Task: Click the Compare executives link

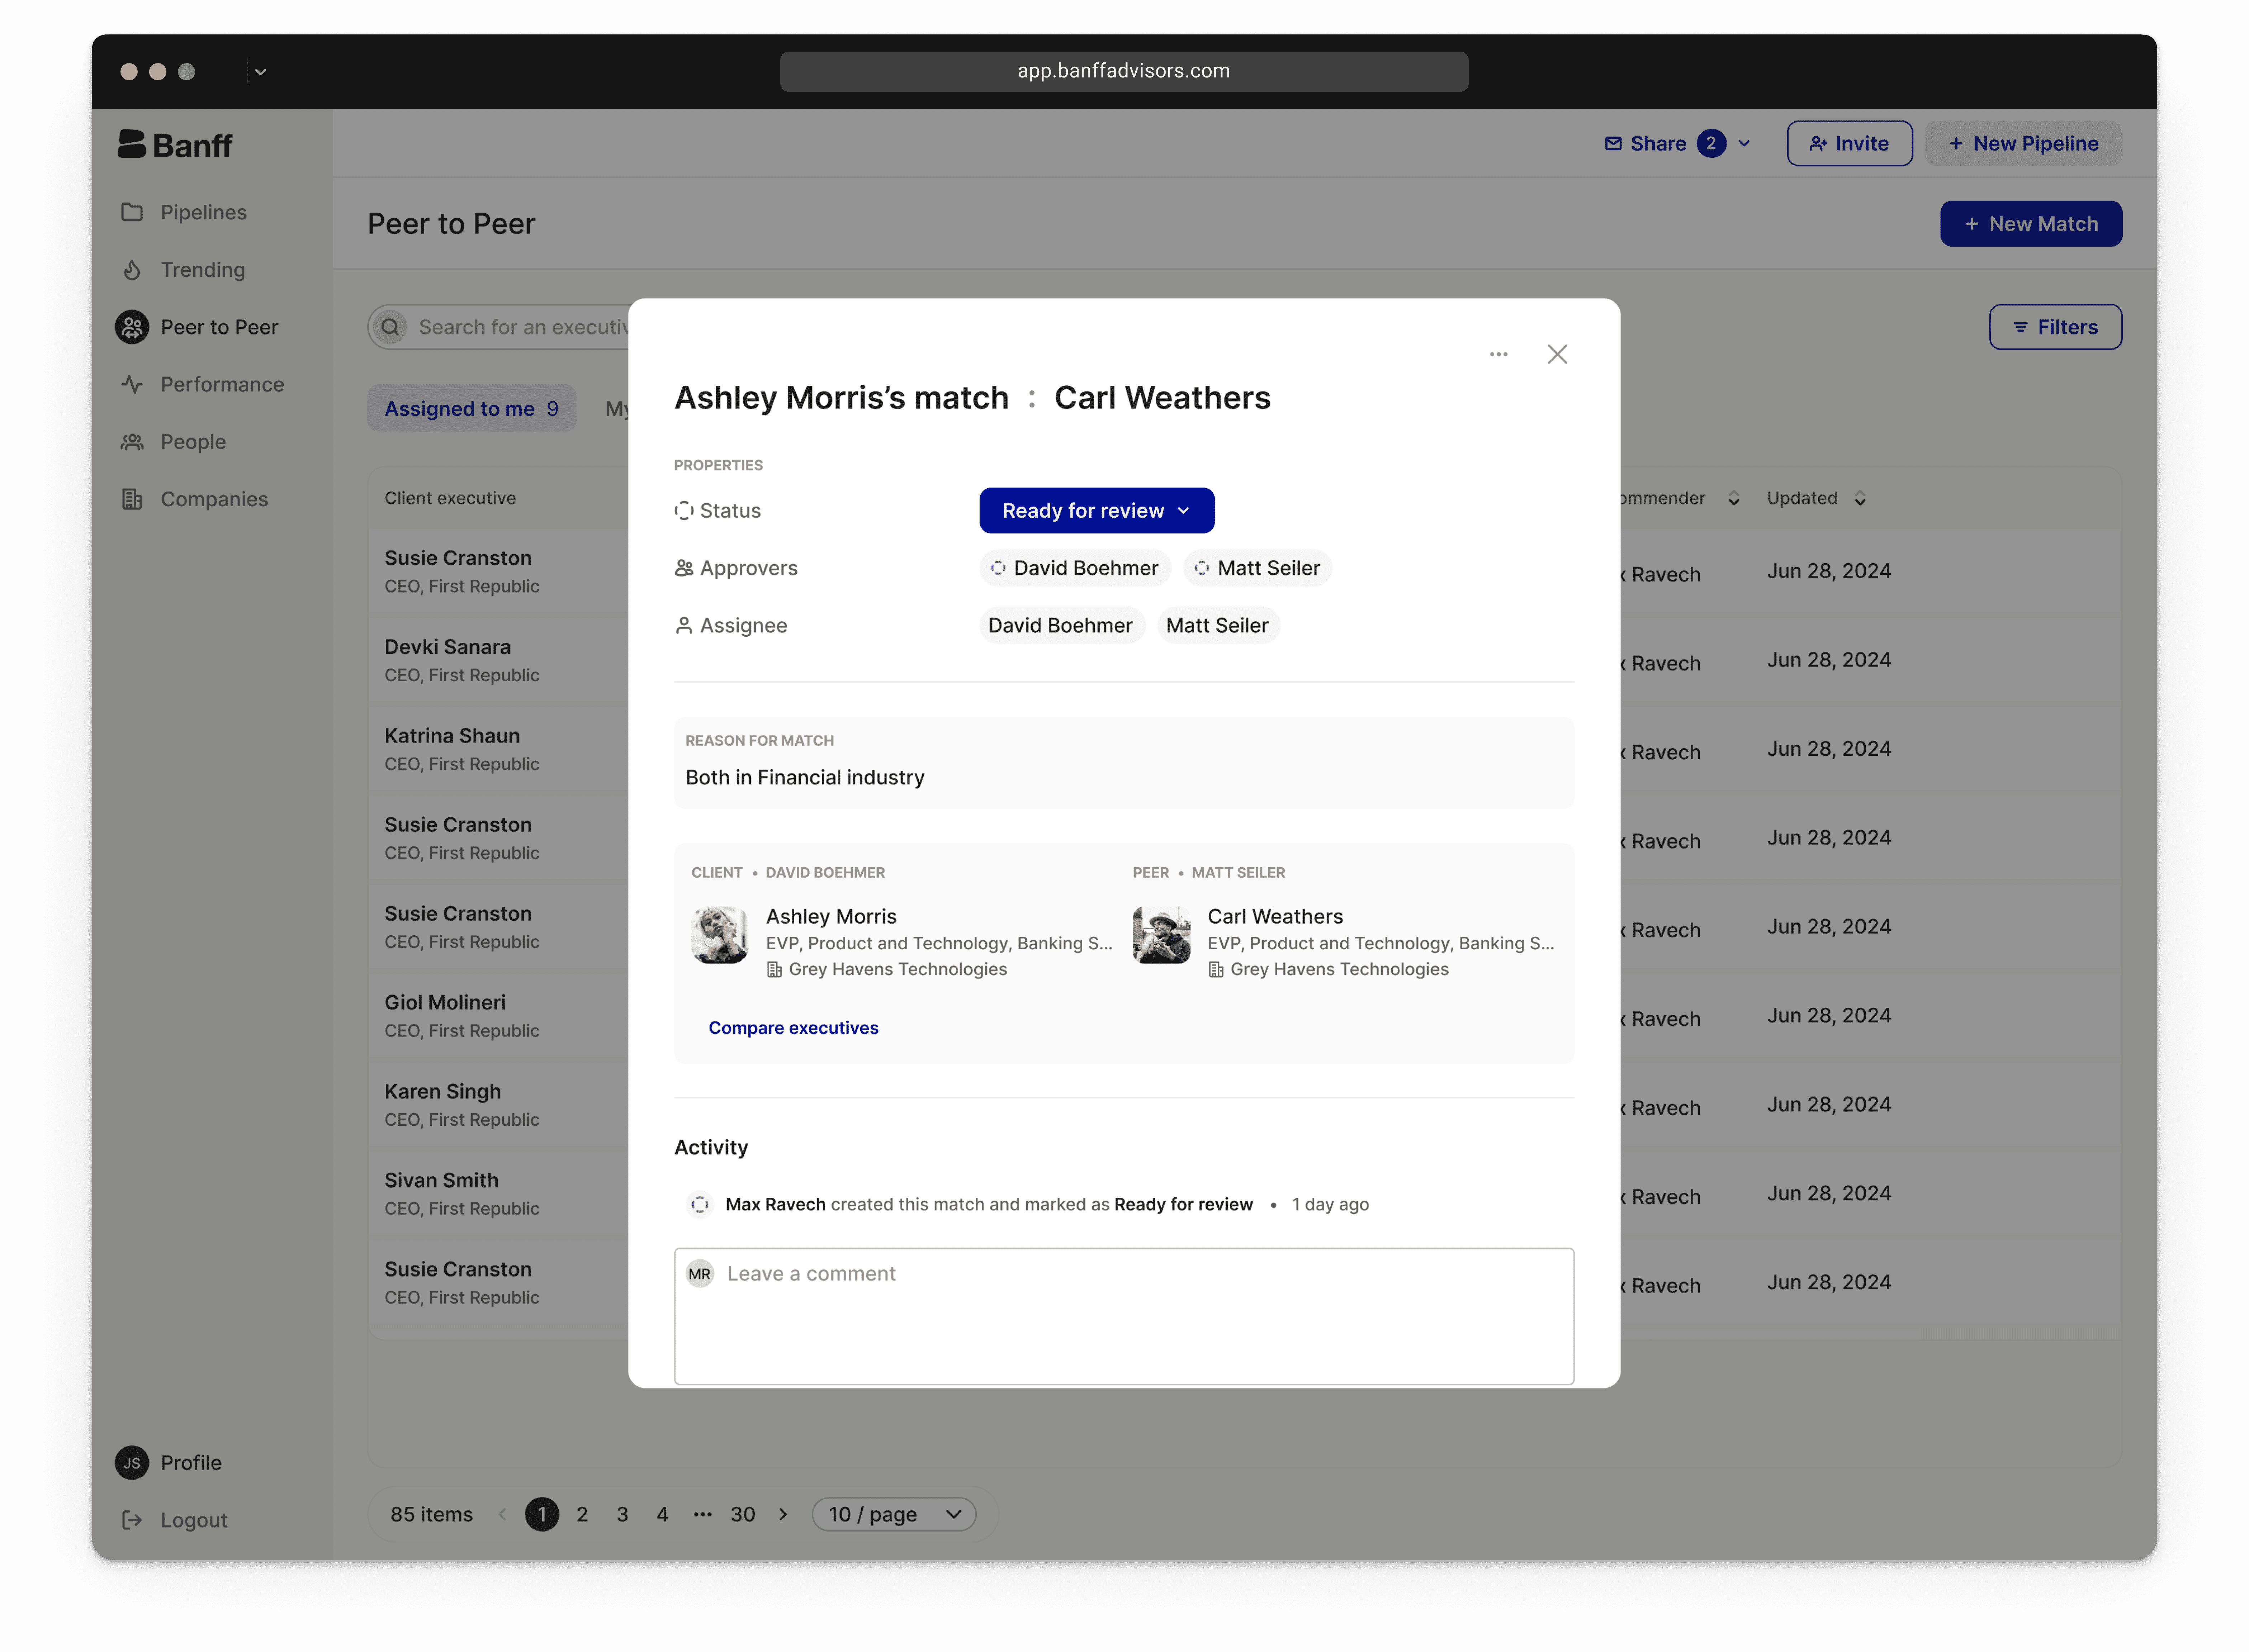Action: pos(793,1028)
